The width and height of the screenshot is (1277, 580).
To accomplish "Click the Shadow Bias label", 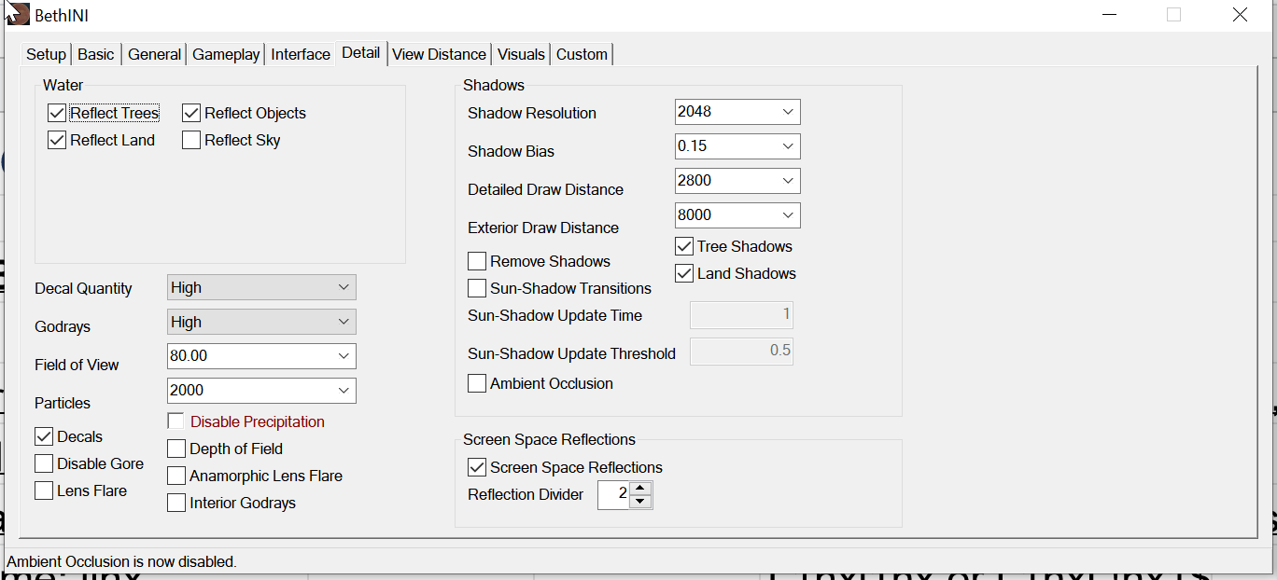I will tap(511, 151).
